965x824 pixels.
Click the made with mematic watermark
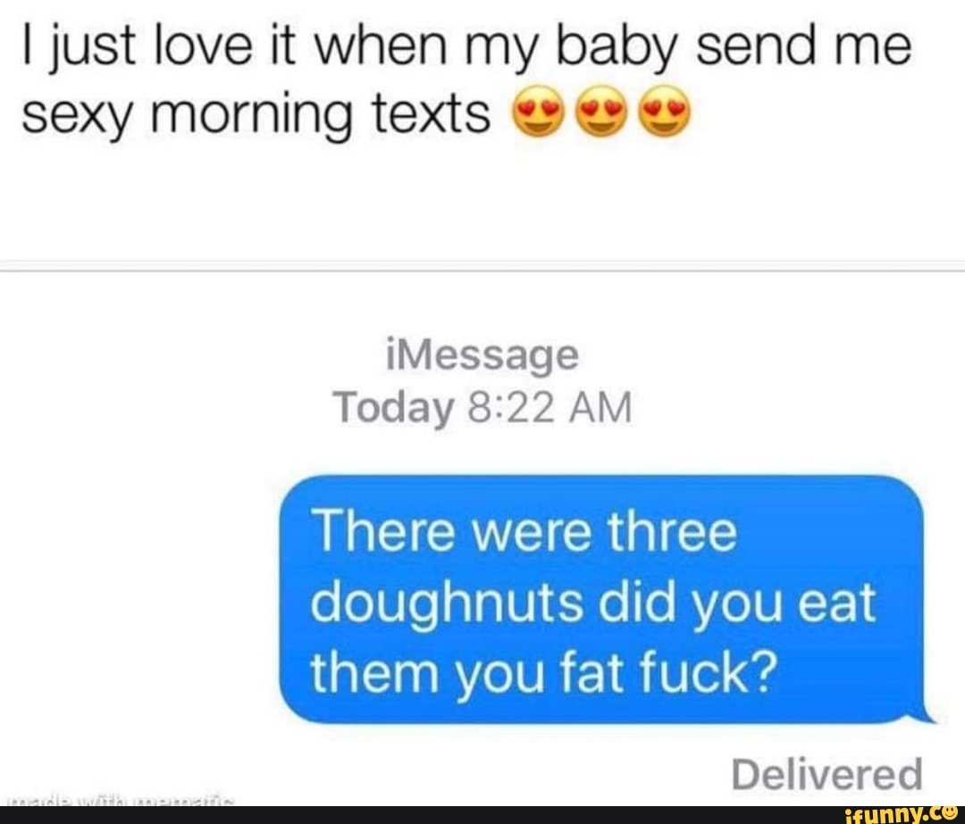click(x=119, y=801)
